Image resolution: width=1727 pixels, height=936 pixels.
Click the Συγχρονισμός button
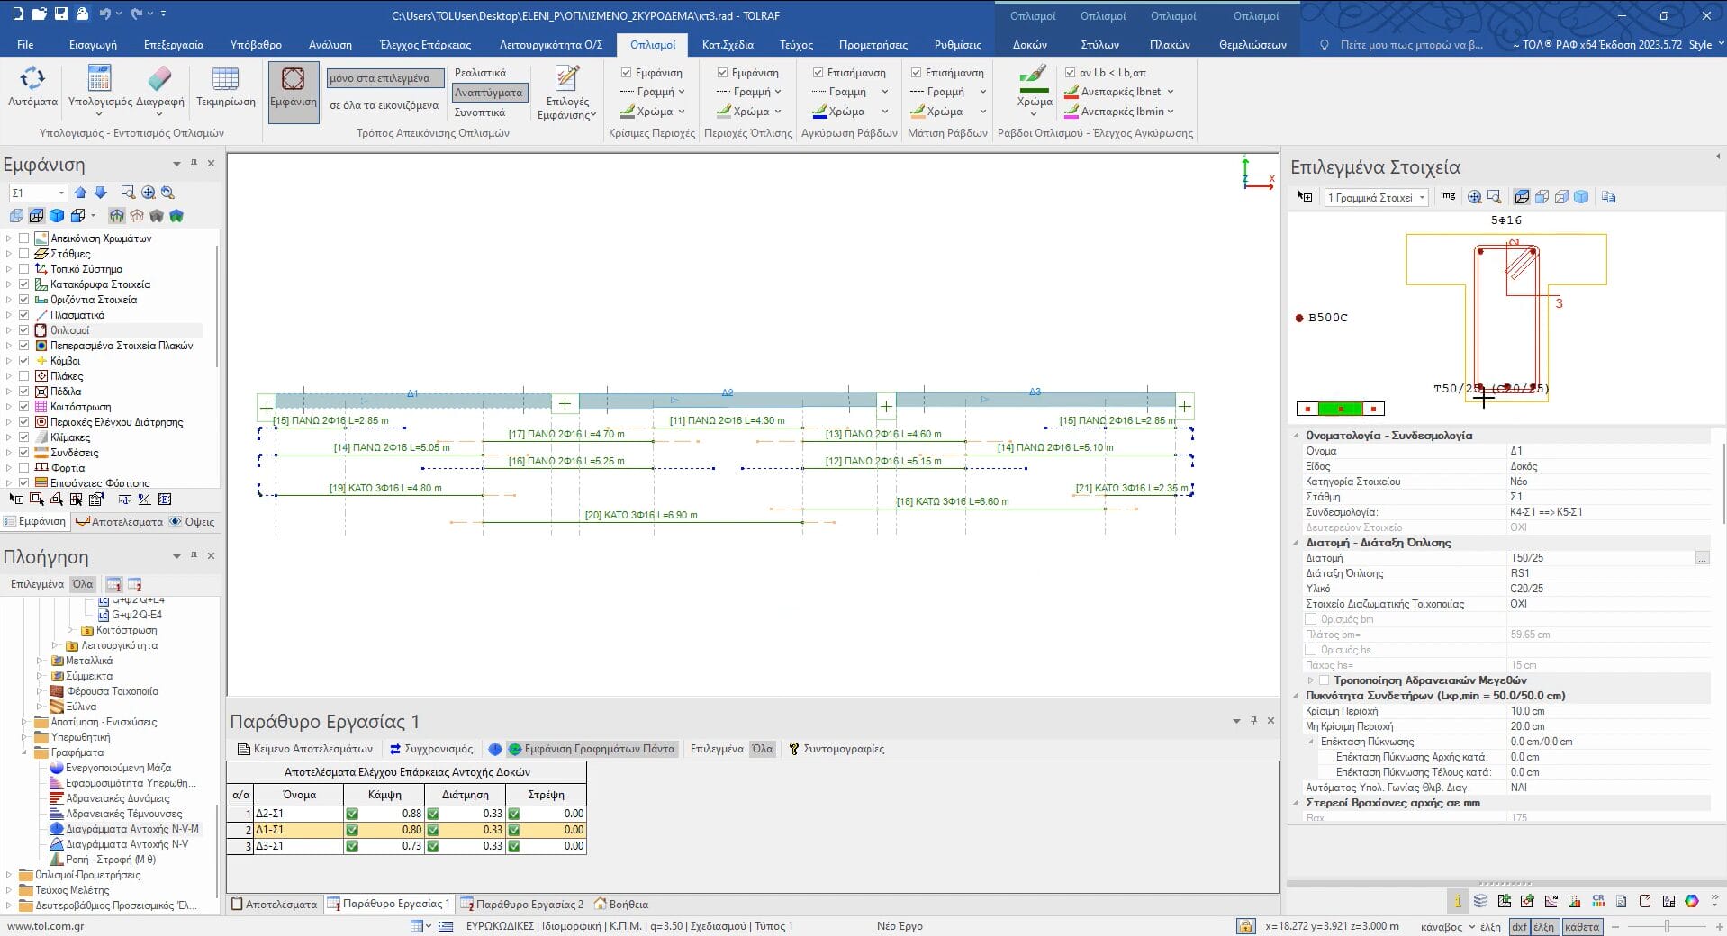click(x=431, y=749)
